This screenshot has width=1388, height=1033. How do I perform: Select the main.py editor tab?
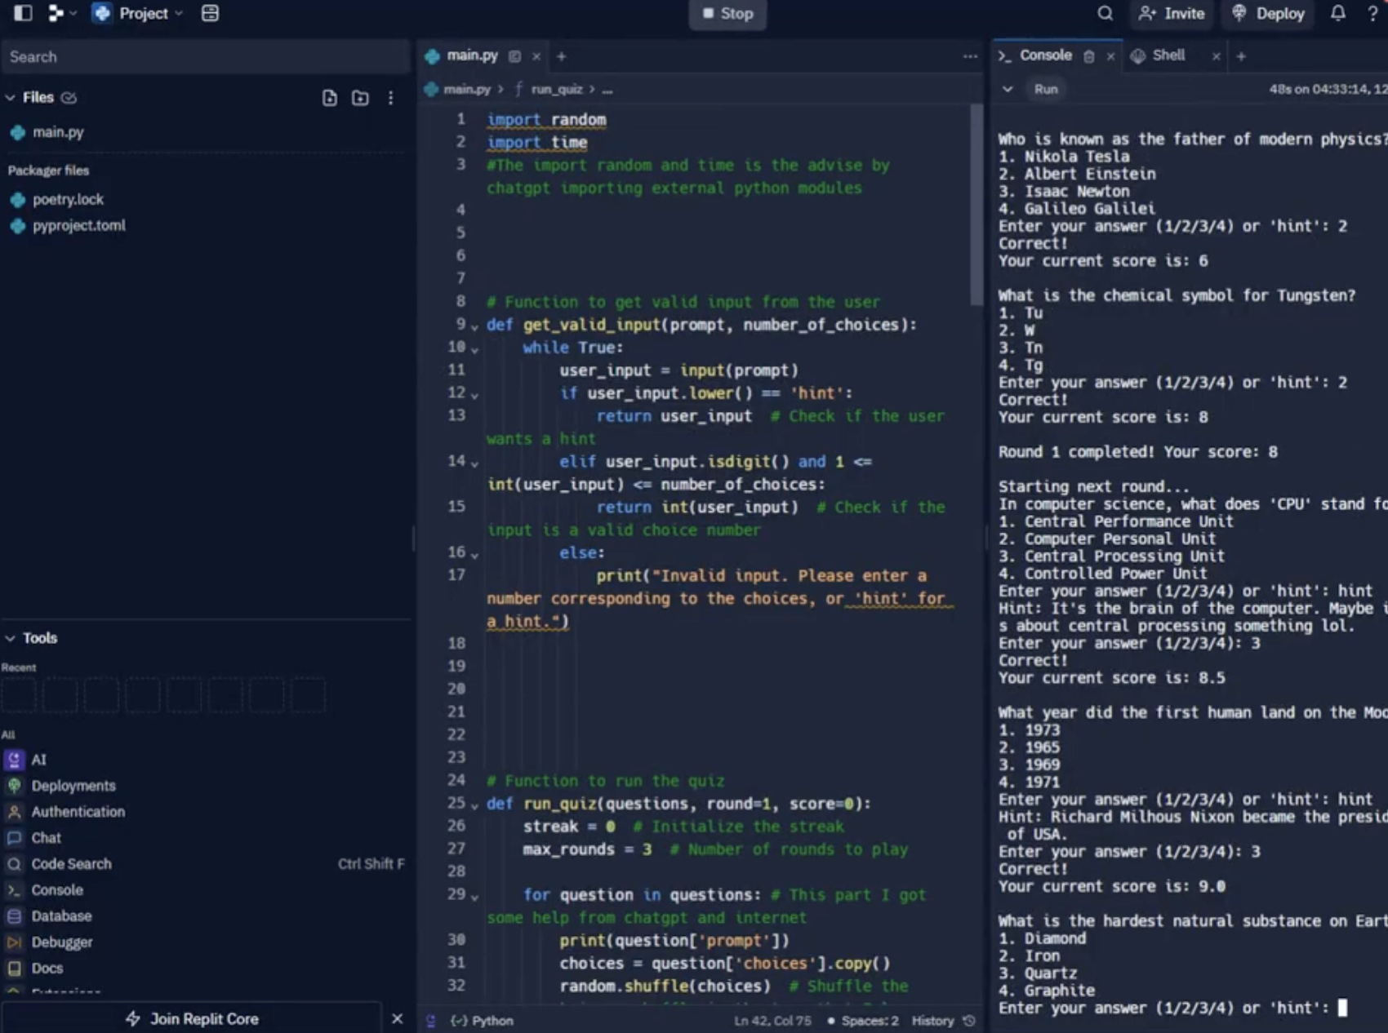pyautogui.click(x=473, y=55)
